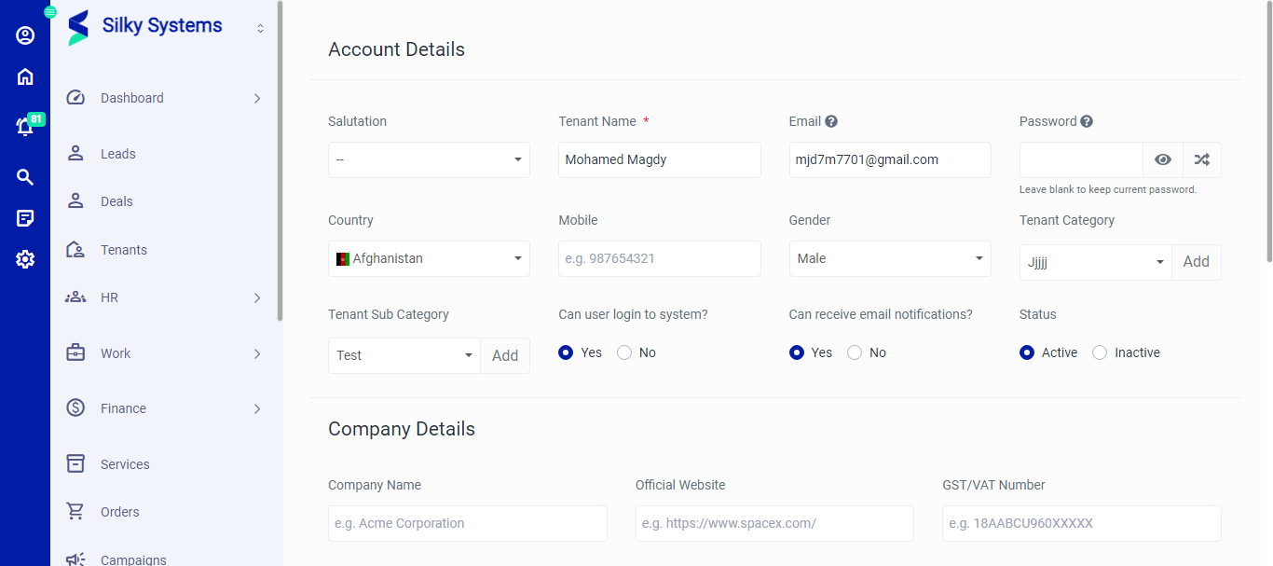Set Status to Inactive
Image resolution: width=1273 pixels, height=566 pixels.
click(x=1100, y=352)
